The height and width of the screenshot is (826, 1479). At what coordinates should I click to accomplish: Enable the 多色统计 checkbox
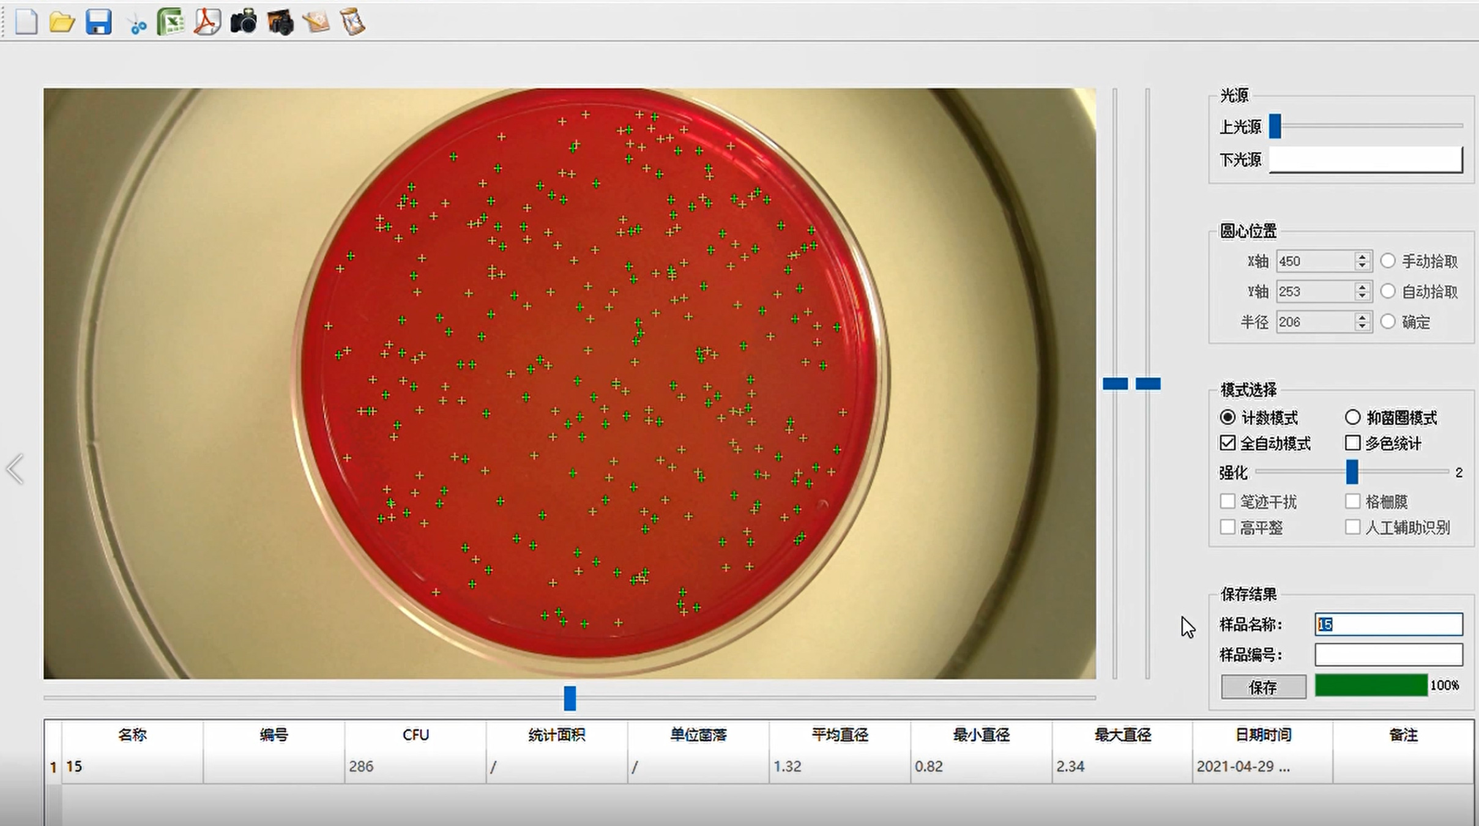(x=1352, y=443)
